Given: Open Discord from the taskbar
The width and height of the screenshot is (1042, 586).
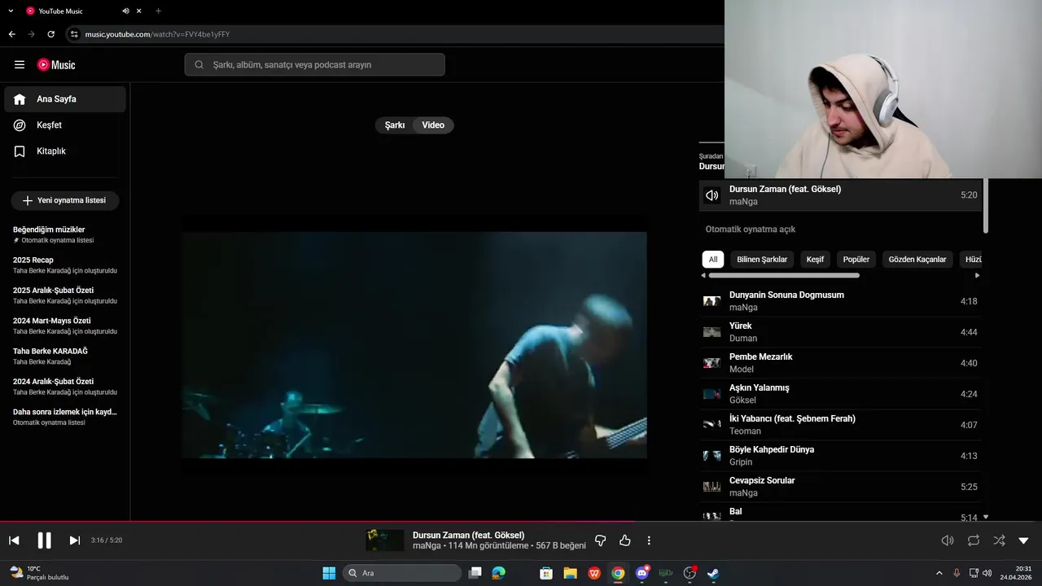Looking at the screenshot, I should pos(642,573).
